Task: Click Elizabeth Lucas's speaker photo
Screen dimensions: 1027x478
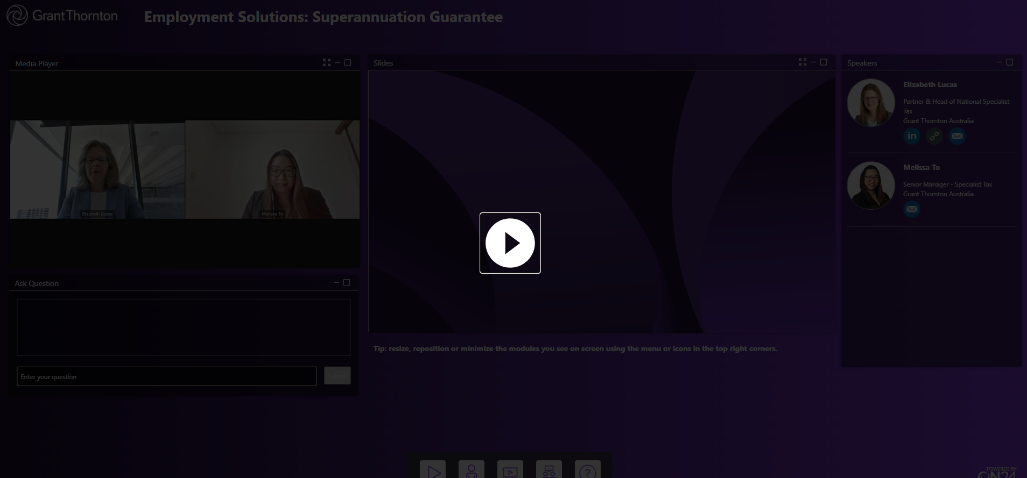Action: [870, 103]
